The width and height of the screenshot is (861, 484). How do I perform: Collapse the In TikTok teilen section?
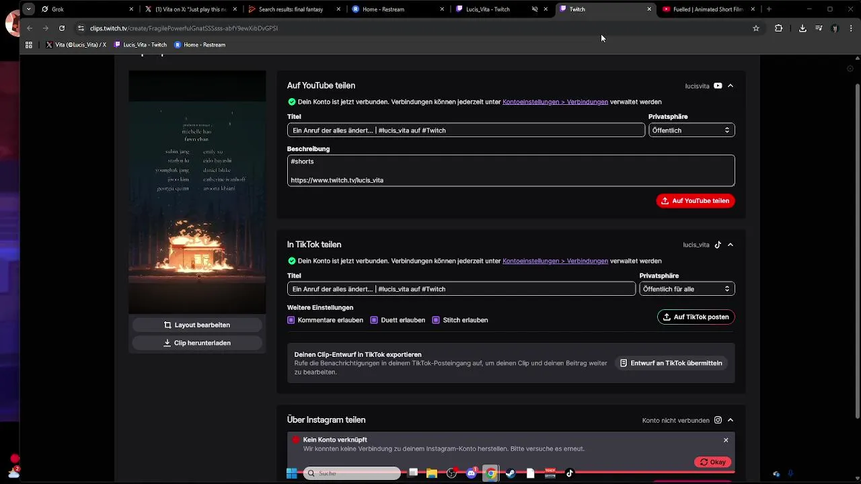point(731,245)
